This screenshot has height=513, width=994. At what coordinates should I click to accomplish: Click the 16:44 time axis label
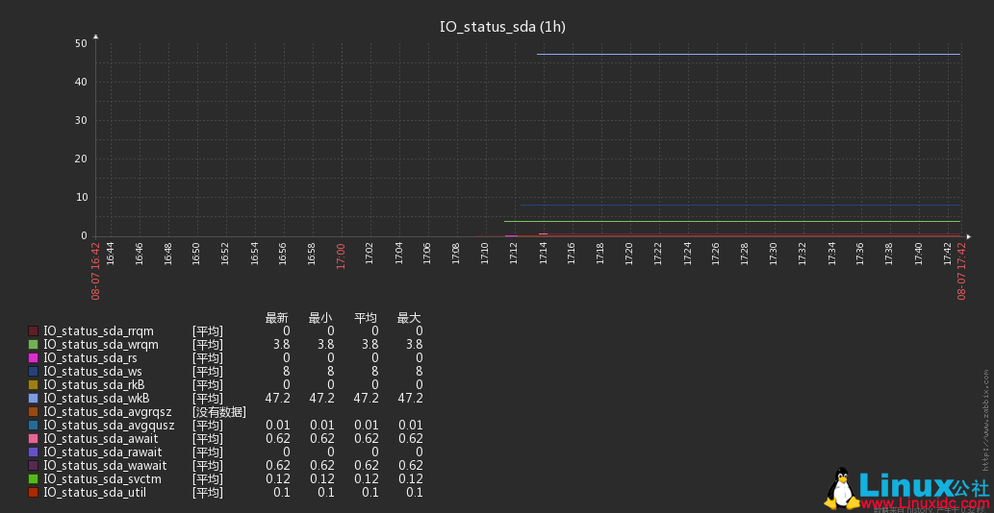pos(110,255)
